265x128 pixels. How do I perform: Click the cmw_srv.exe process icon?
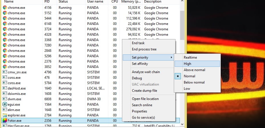point(5,72)
